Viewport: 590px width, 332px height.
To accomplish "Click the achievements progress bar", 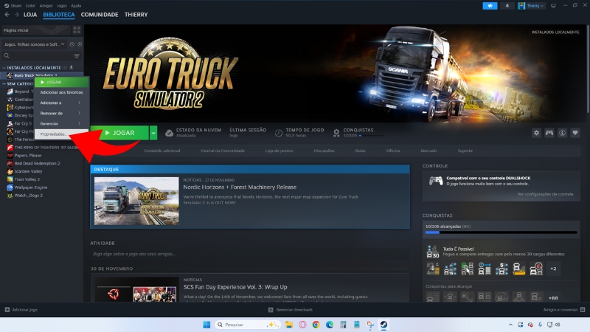I will pyautogui.click(x=502, y=232).
